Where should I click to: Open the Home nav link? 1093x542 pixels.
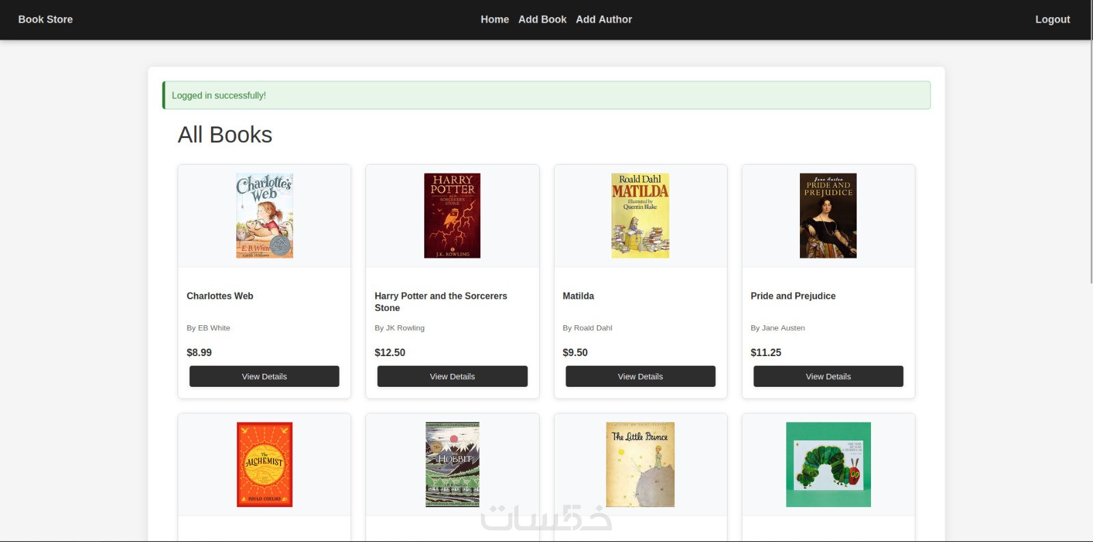tap(495, 19)
